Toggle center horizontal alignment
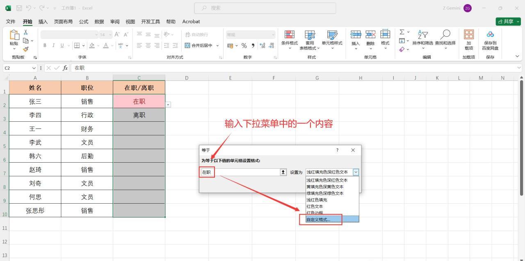Image resolution: width=525 pixels, height=261 pixels. (148, 45)
